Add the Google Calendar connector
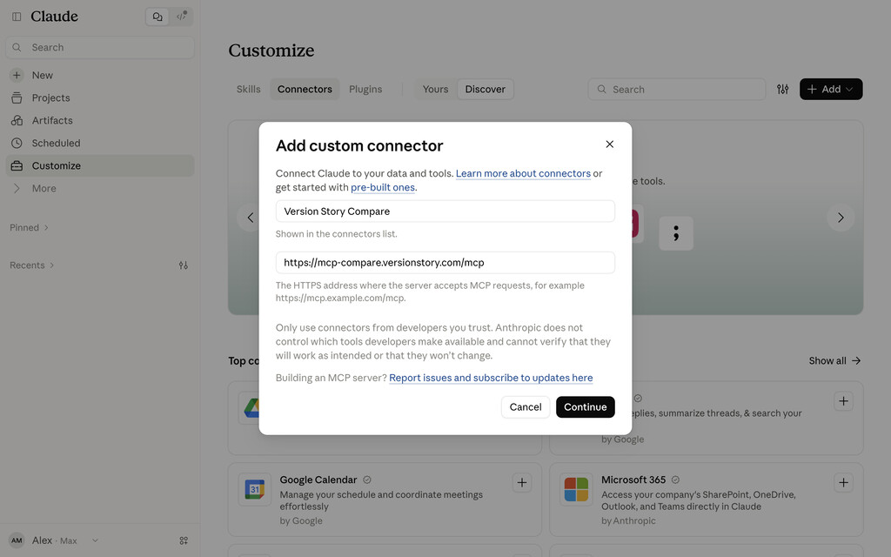This screenshot has height=557, width=891. click(522, 483)
